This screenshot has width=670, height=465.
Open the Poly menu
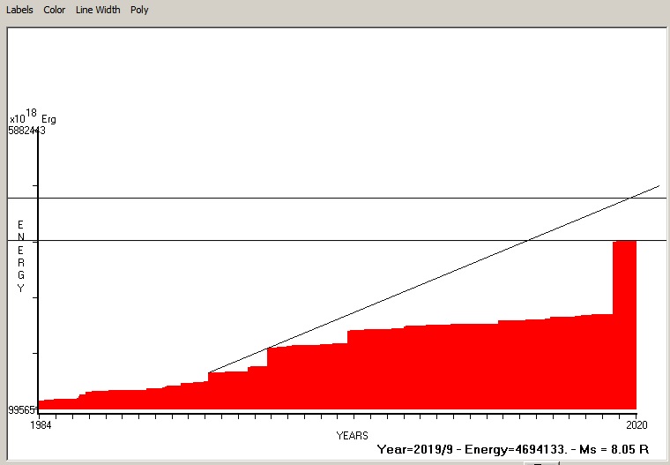139,10
